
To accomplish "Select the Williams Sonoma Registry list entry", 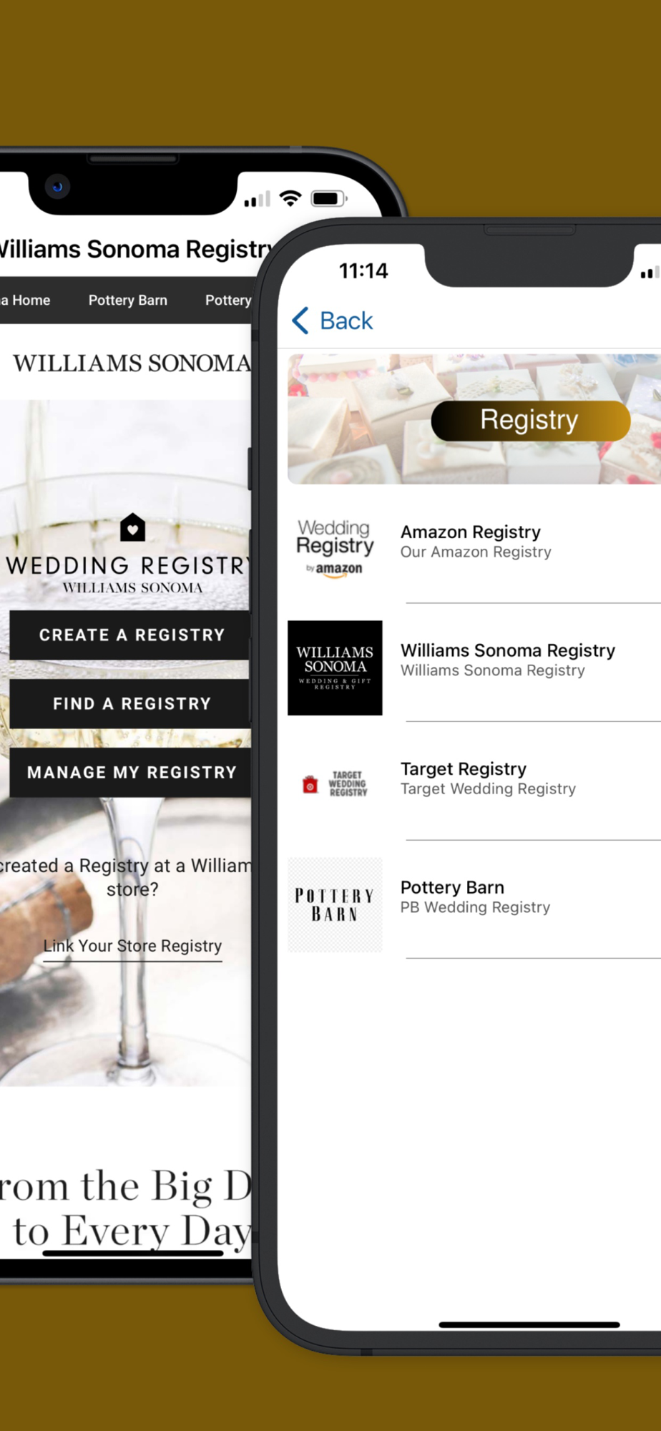I will (474, 668).
